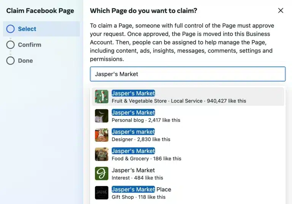Select Jasper's Market Place title text
This screenshot has height=204, width=292.
point(141,189)
